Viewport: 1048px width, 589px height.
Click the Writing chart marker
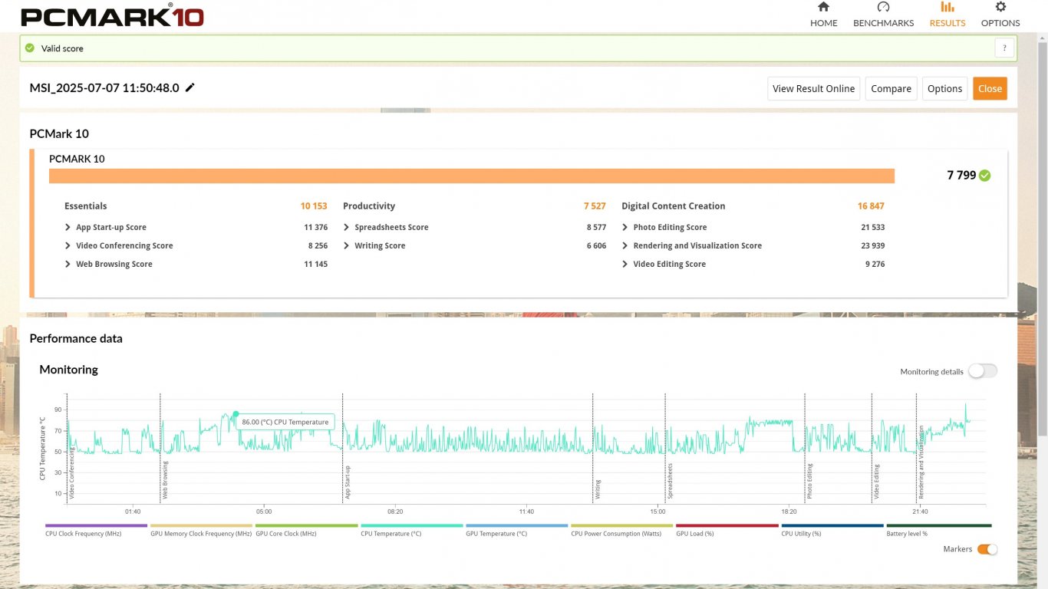(598, 489)
